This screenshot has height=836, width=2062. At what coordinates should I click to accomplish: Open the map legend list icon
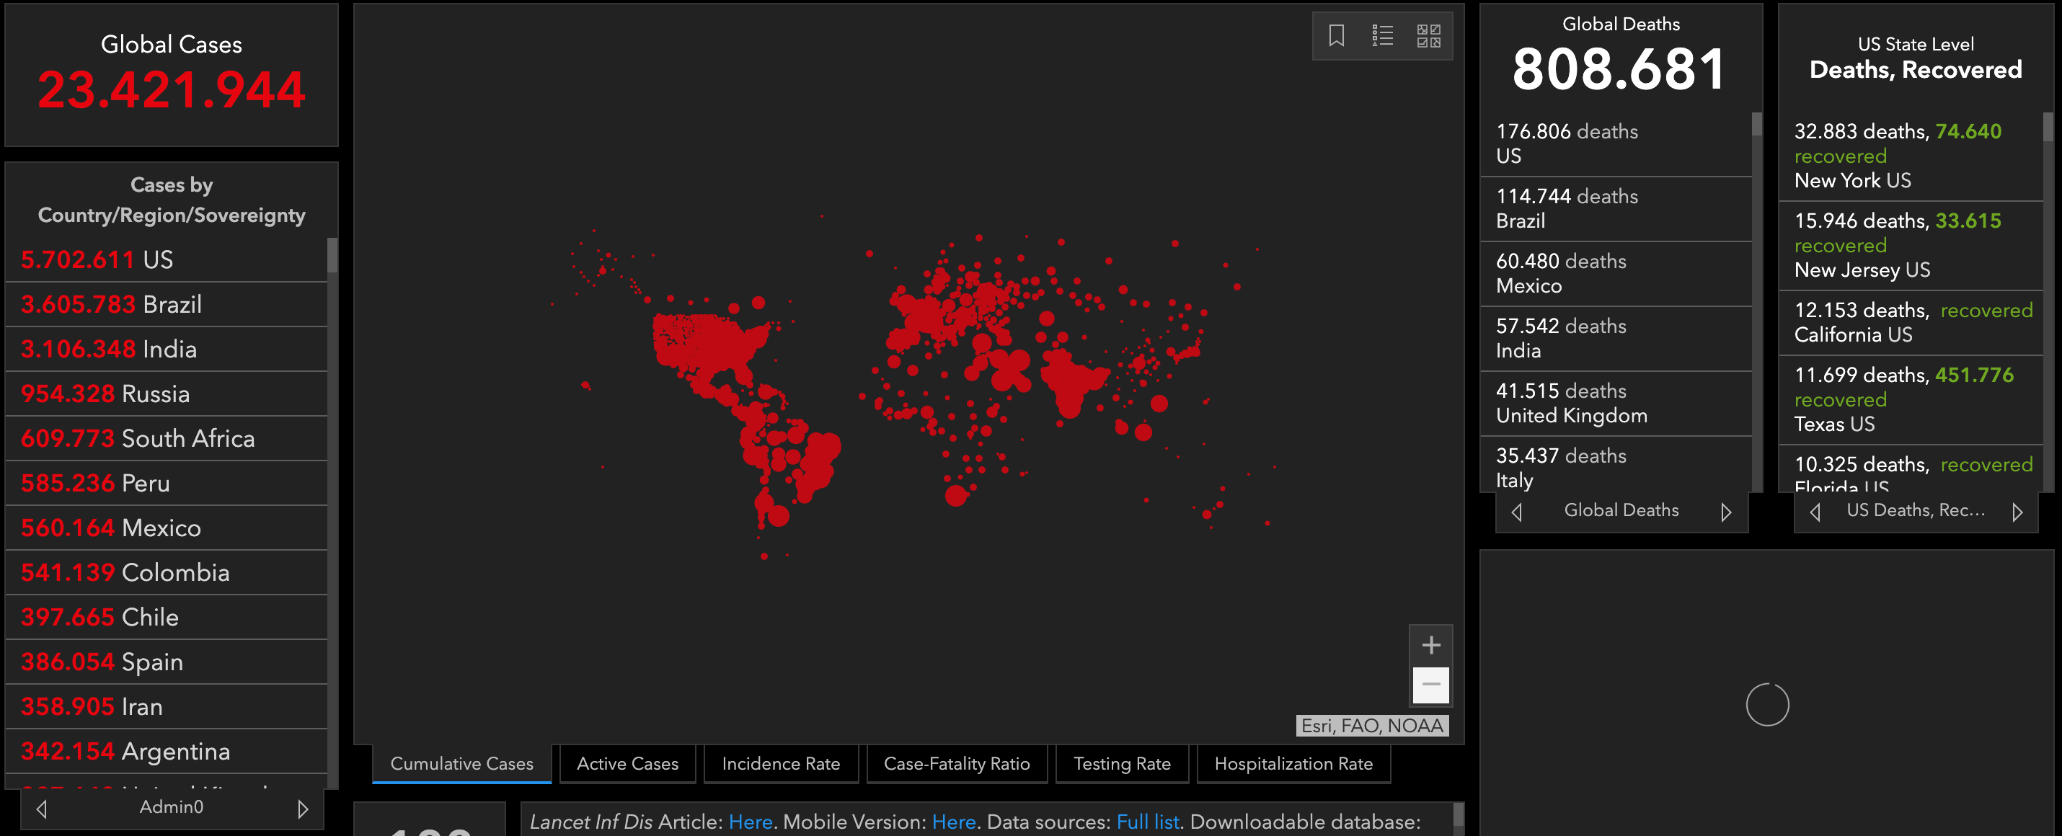click(x=1382, y=36)
